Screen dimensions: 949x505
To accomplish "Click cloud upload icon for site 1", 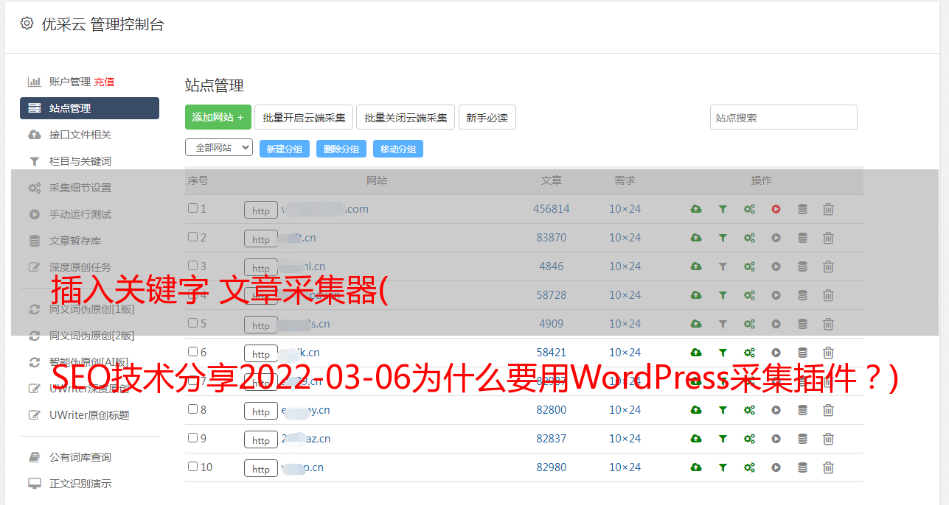I will [695, 209].
